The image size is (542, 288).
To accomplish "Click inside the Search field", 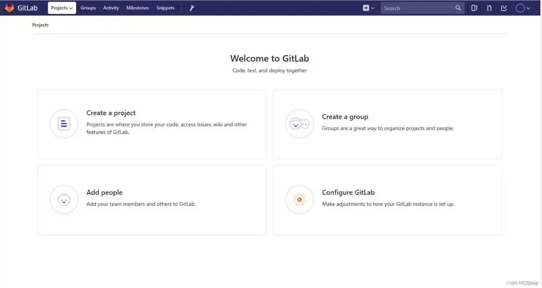I will (x=417, y=8).
